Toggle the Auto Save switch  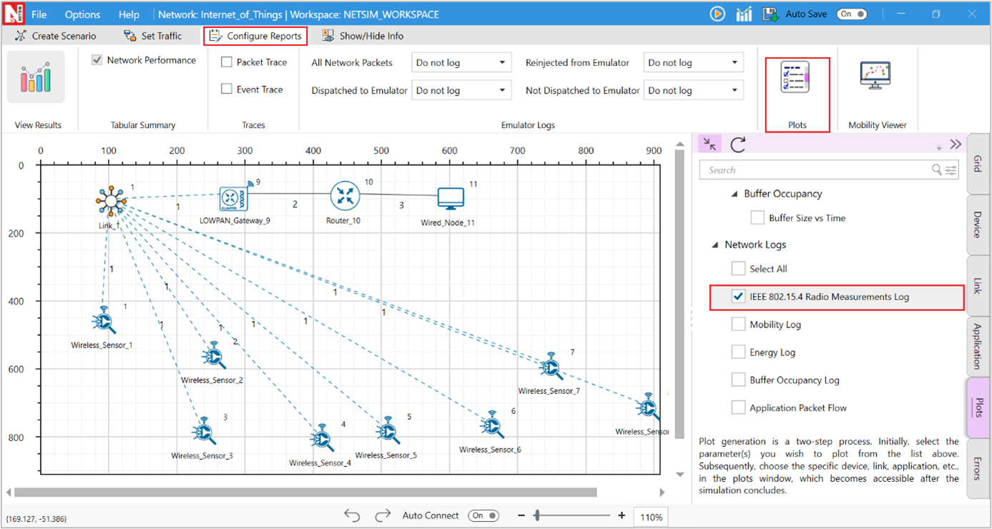pyautogui.click(x=852, y=14)
